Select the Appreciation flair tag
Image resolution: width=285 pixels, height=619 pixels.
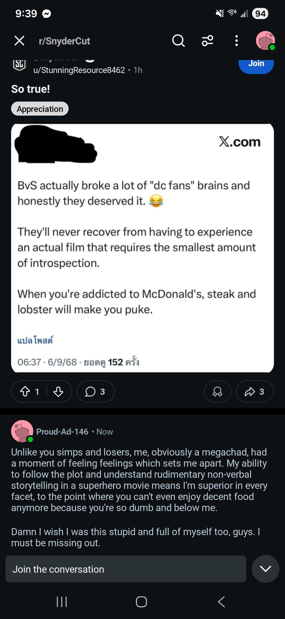[x=40, y=109]
